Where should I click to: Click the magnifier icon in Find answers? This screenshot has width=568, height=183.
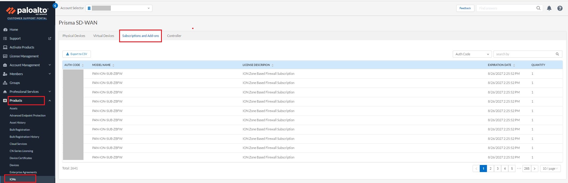(538, 8)
